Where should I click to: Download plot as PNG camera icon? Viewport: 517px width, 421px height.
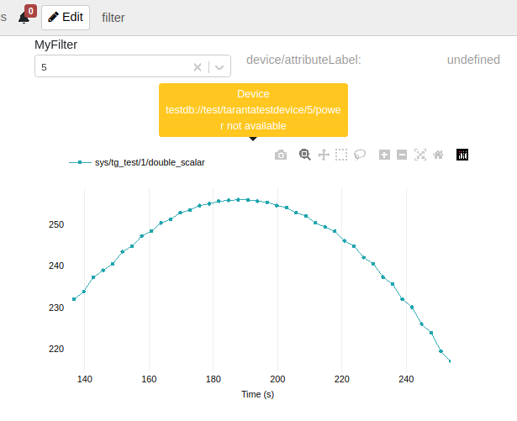(281, 155)
